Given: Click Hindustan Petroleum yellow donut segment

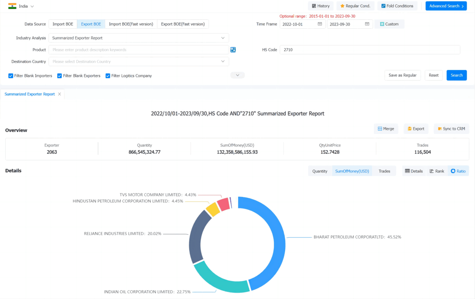Looking at the screenshot, I should [213, 209].
